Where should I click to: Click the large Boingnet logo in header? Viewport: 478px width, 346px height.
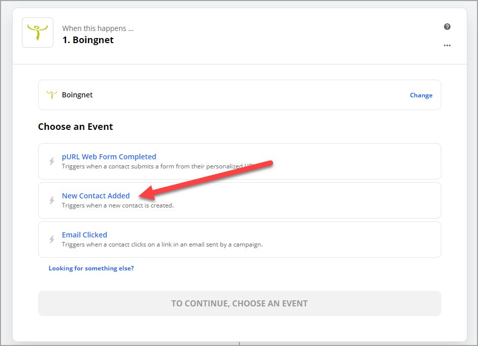point(38,32)
